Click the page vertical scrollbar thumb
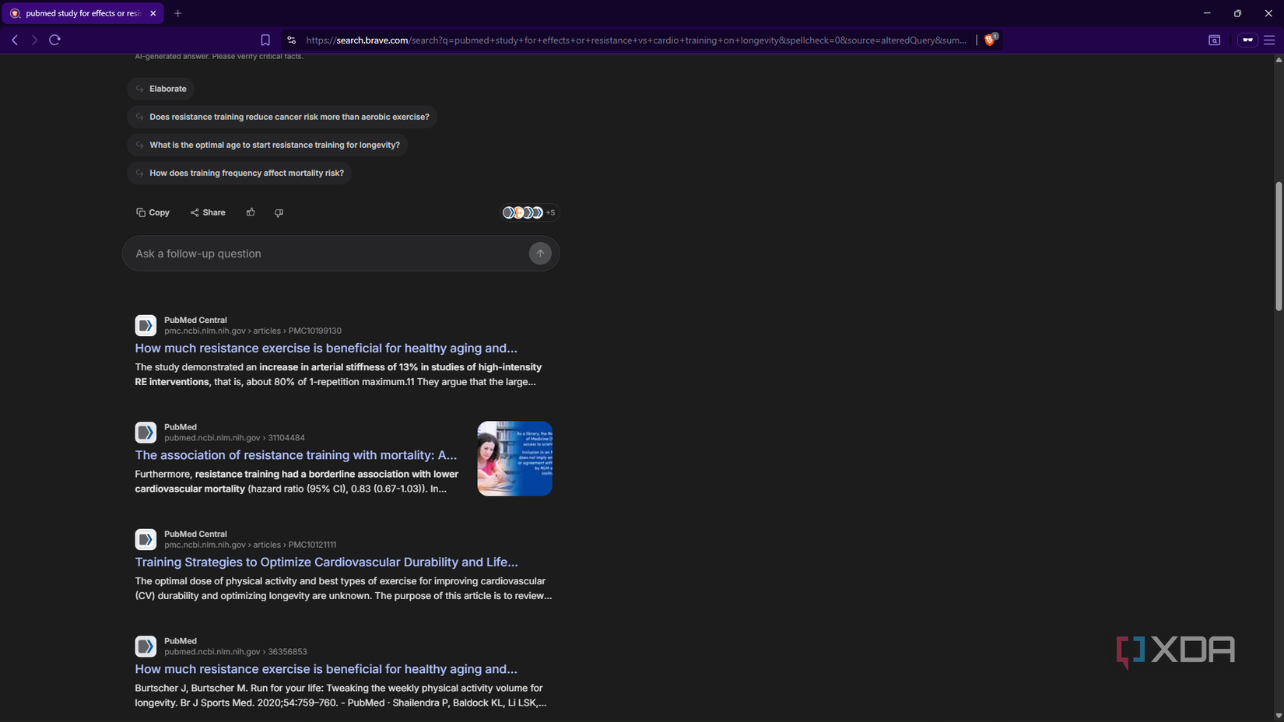Image resolution: width=1284 pixels, height=722 pixels. pyautogui.click(x=1279, y=246)
